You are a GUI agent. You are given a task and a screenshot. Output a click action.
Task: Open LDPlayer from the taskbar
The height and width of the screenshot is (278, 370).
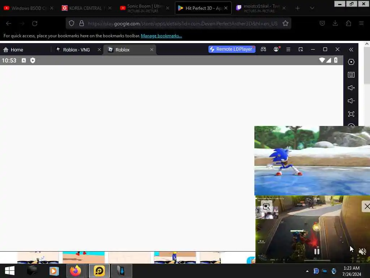[99, 271]
